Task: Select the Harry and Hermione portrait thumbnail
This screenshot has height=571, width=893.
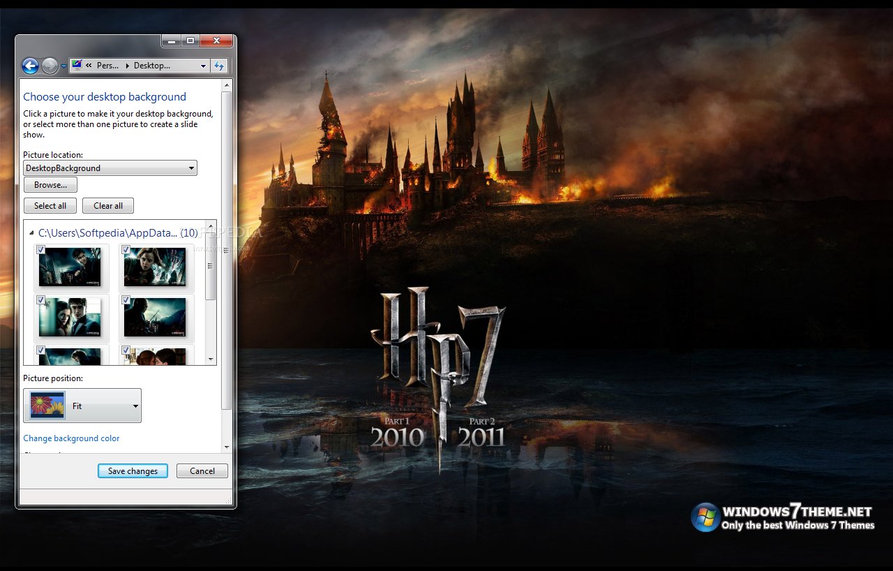Action: tap(70, 318)
